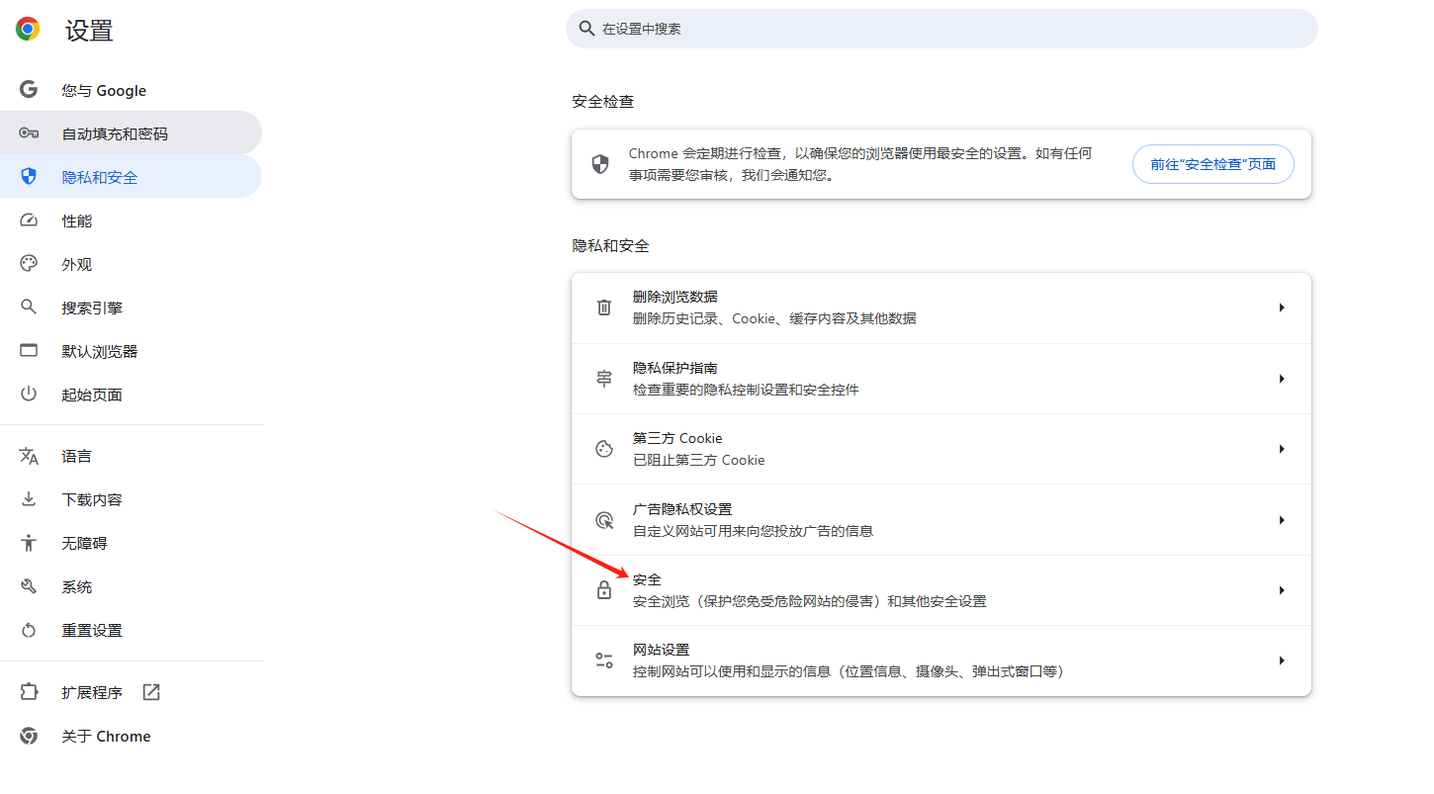1434x794 pixels.
Task: Click the wrench icon for 系统
Action: pyautogui.click(x=29, y=586)
